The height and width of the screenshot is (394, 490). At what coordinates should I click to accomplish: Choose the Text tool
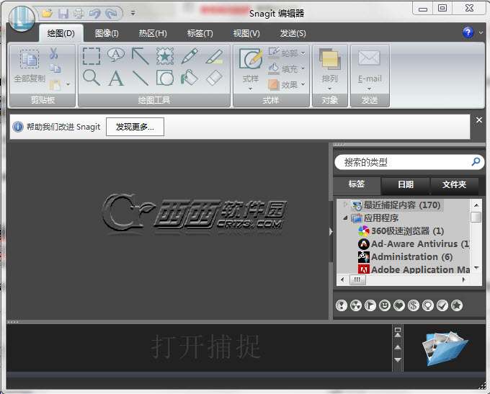(116, 79)
